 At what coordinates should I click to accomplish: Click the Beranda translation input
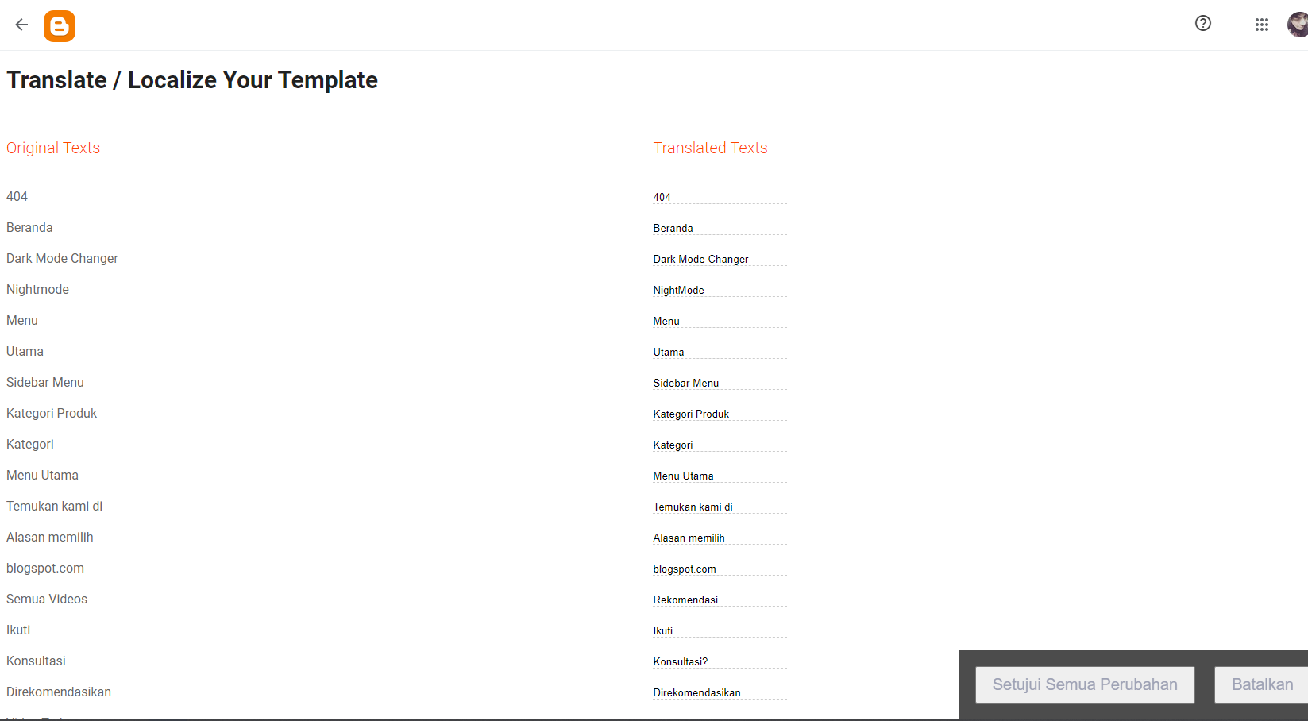point(719,228)
